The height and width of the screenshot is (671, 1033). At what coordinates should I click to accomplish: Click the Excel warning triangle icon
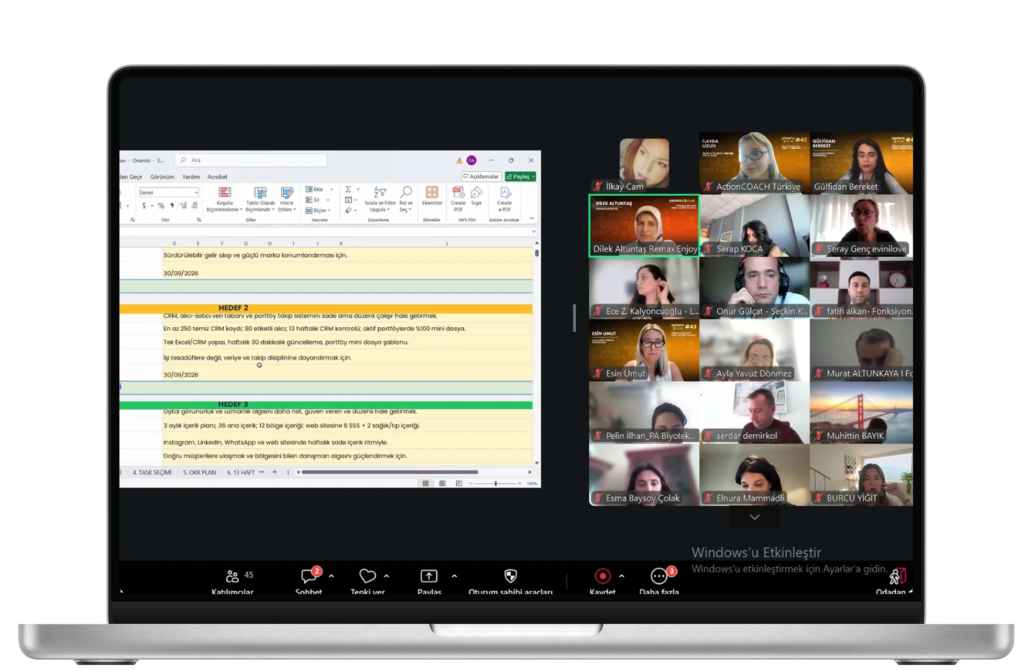[459, 161]
